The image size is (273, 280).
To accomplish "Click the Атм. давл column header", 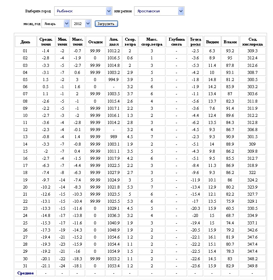I will [x=113, y=42].
